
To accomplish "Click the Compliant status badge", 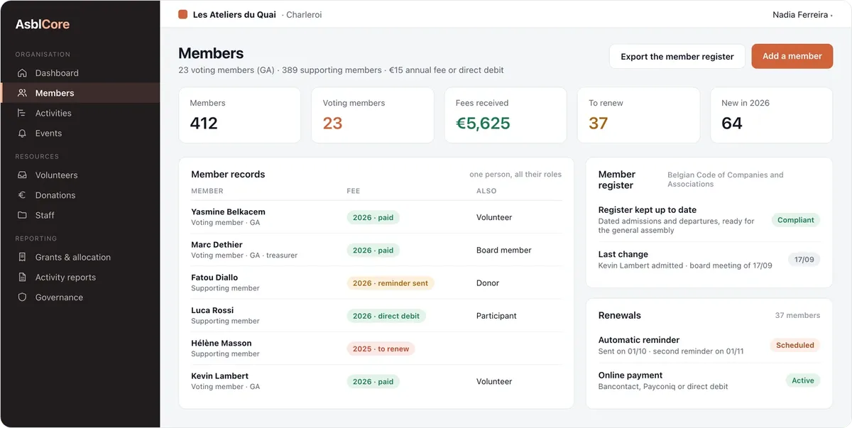I will click(x=796, y=220).
